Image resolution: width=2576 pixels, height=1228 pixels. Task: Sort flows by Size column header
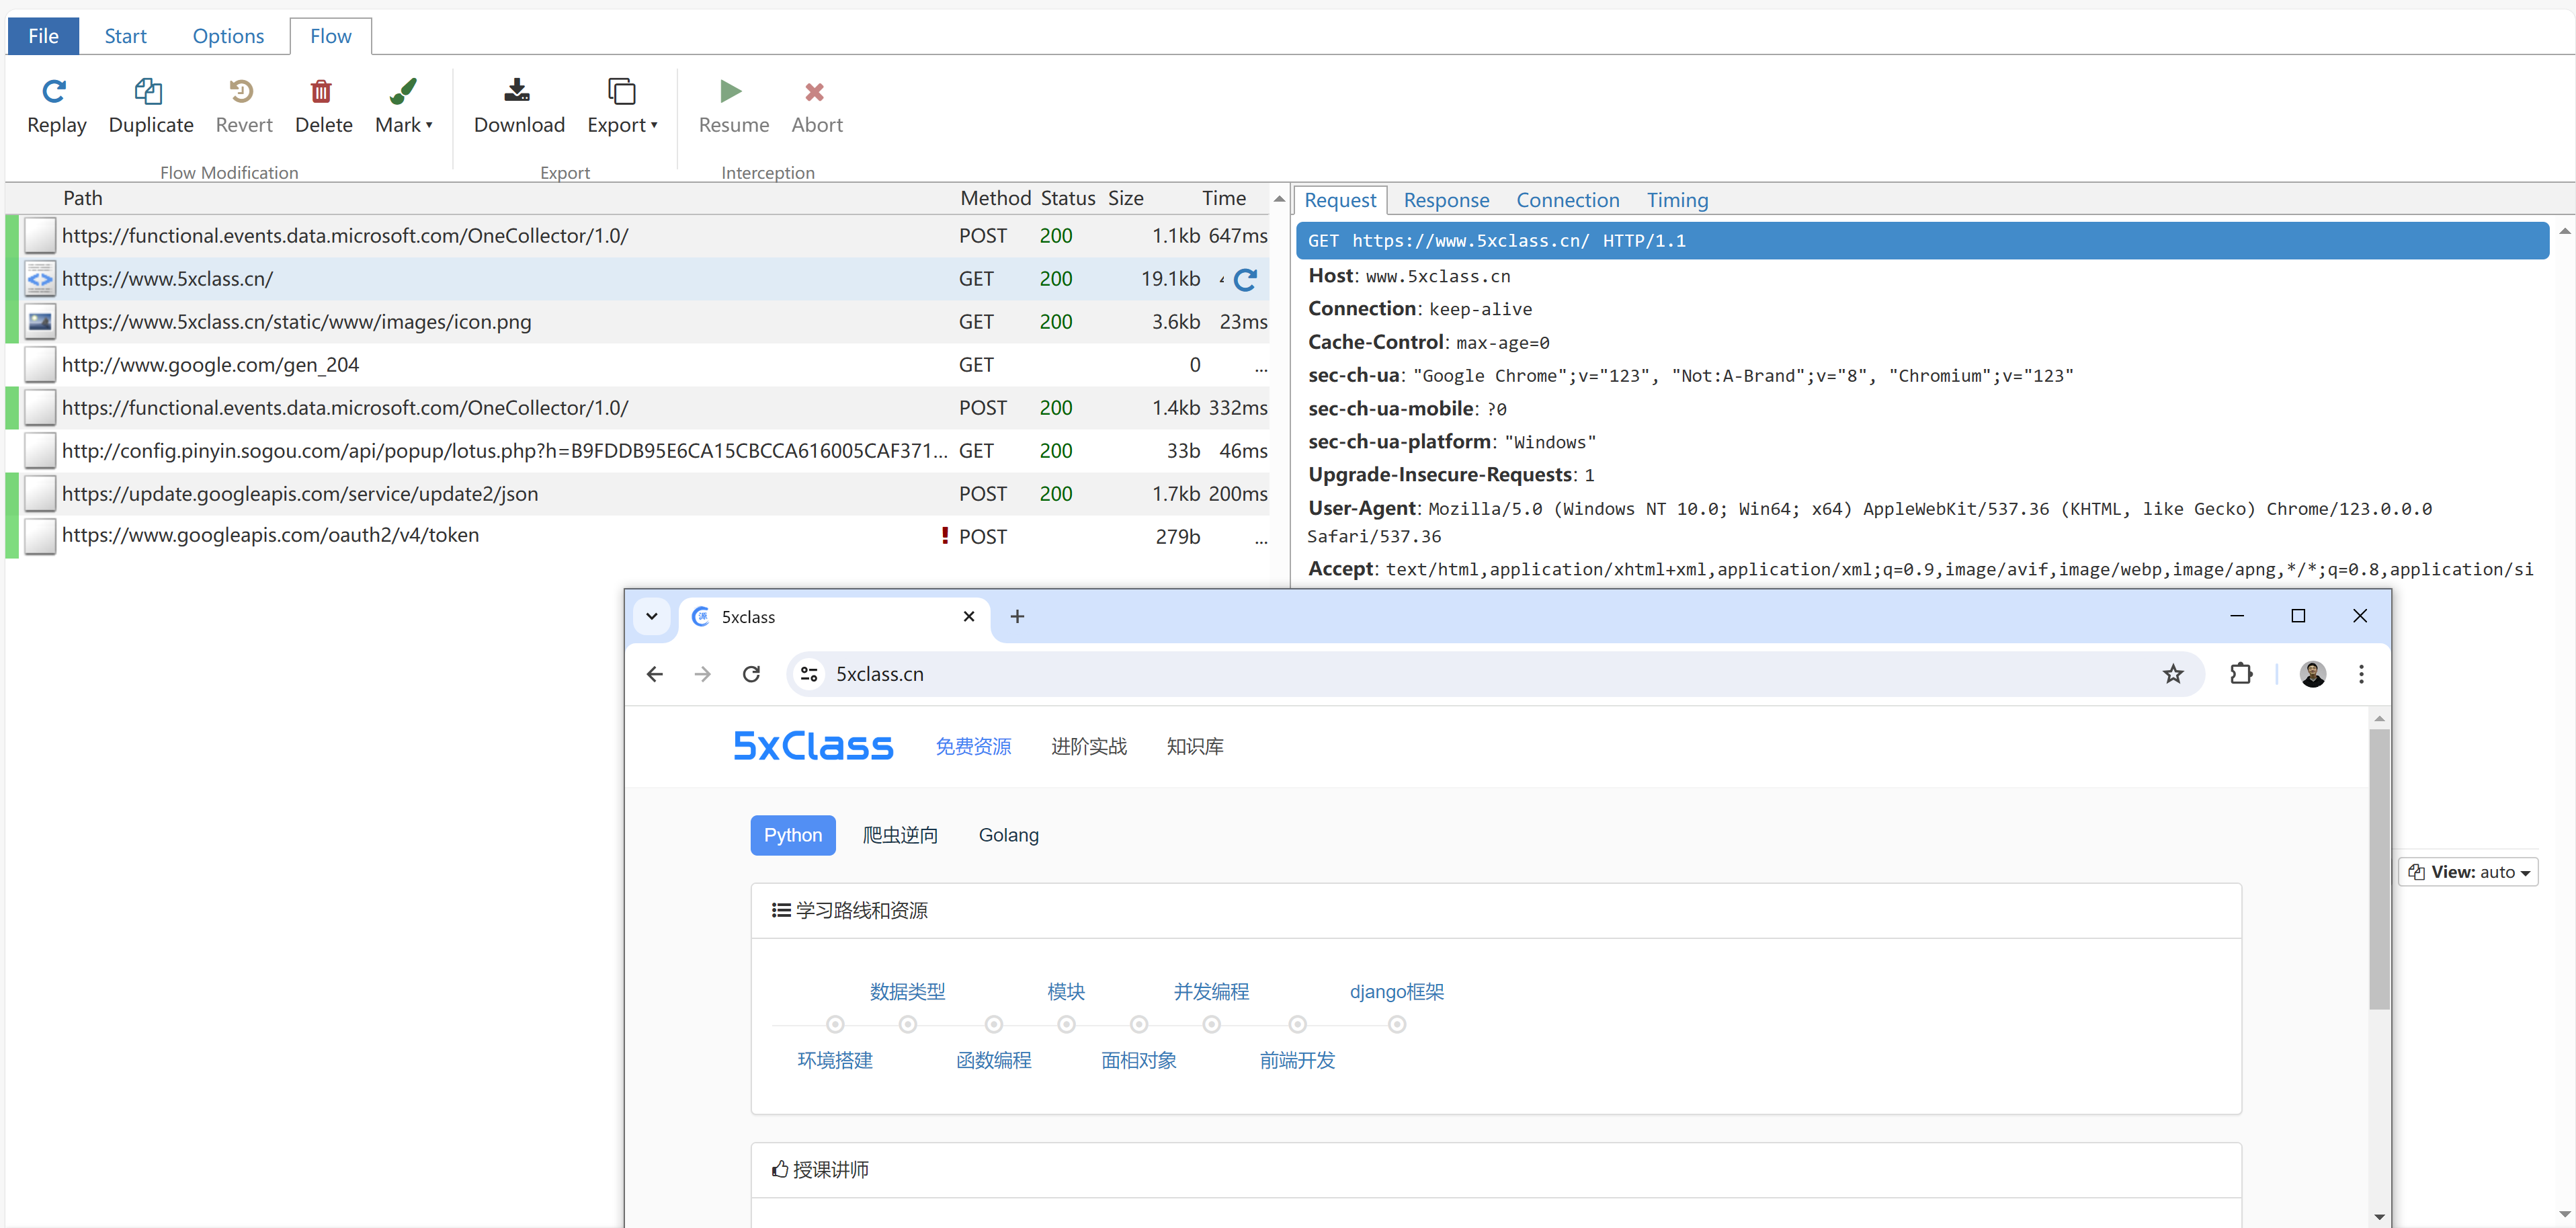tap(1125, 198)
